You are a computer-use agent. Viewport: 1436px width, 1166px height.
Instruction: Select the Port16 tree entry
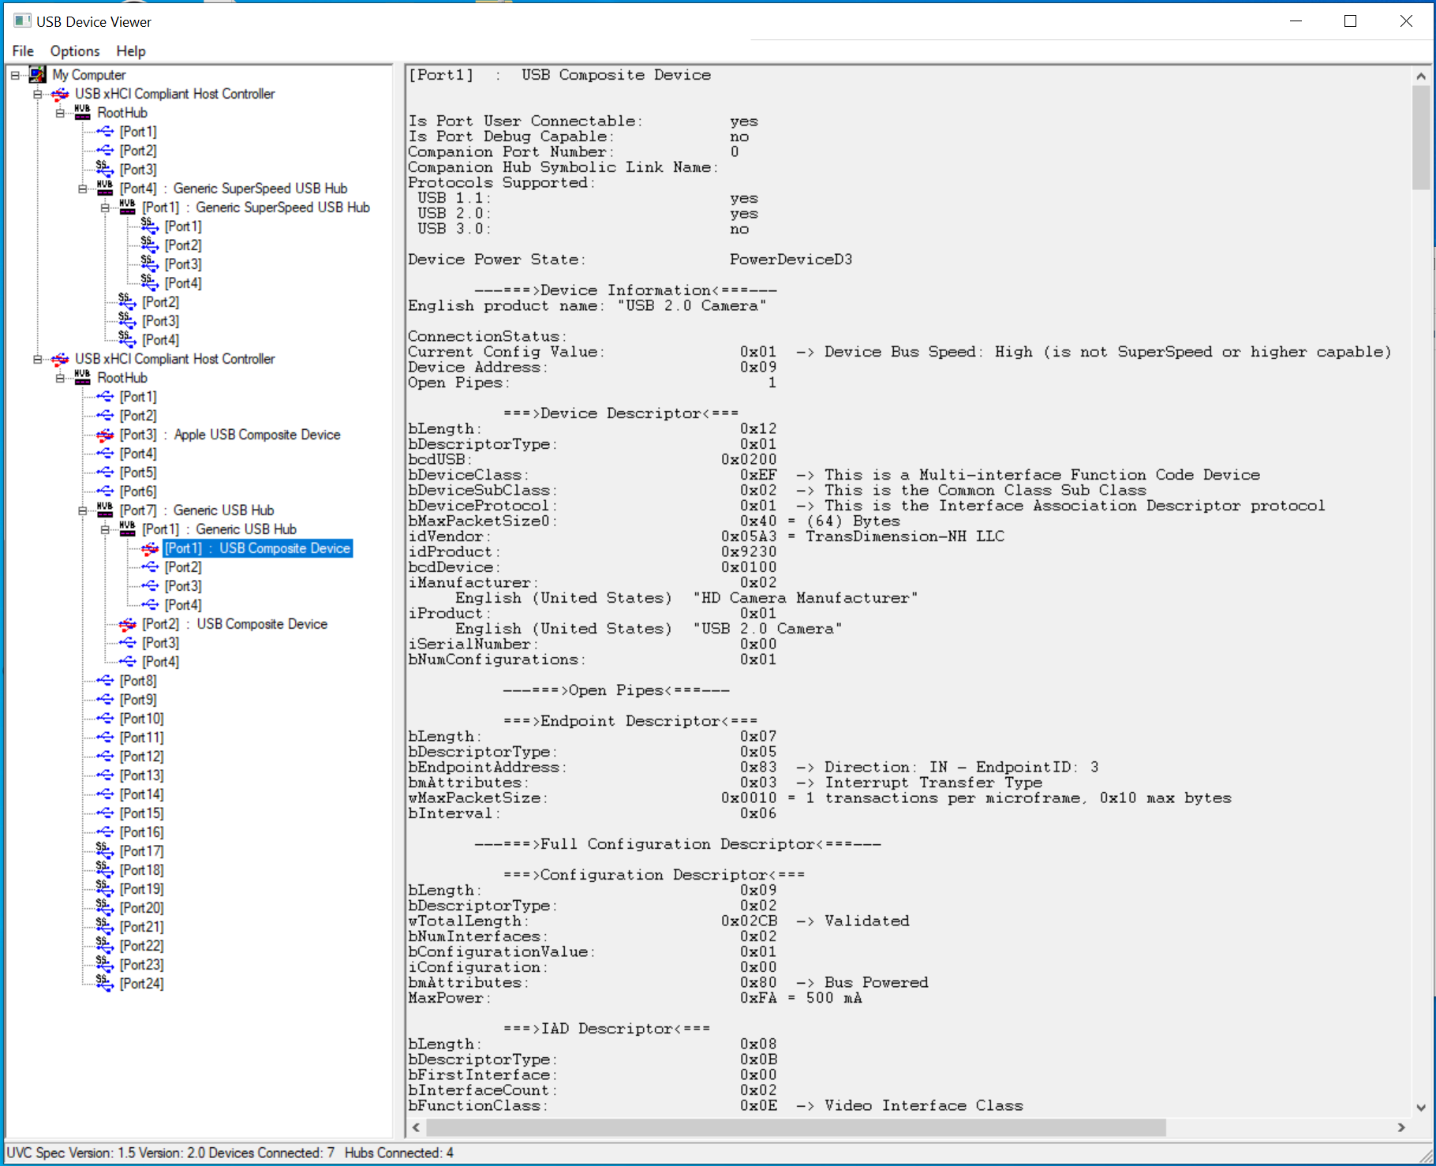141,832
